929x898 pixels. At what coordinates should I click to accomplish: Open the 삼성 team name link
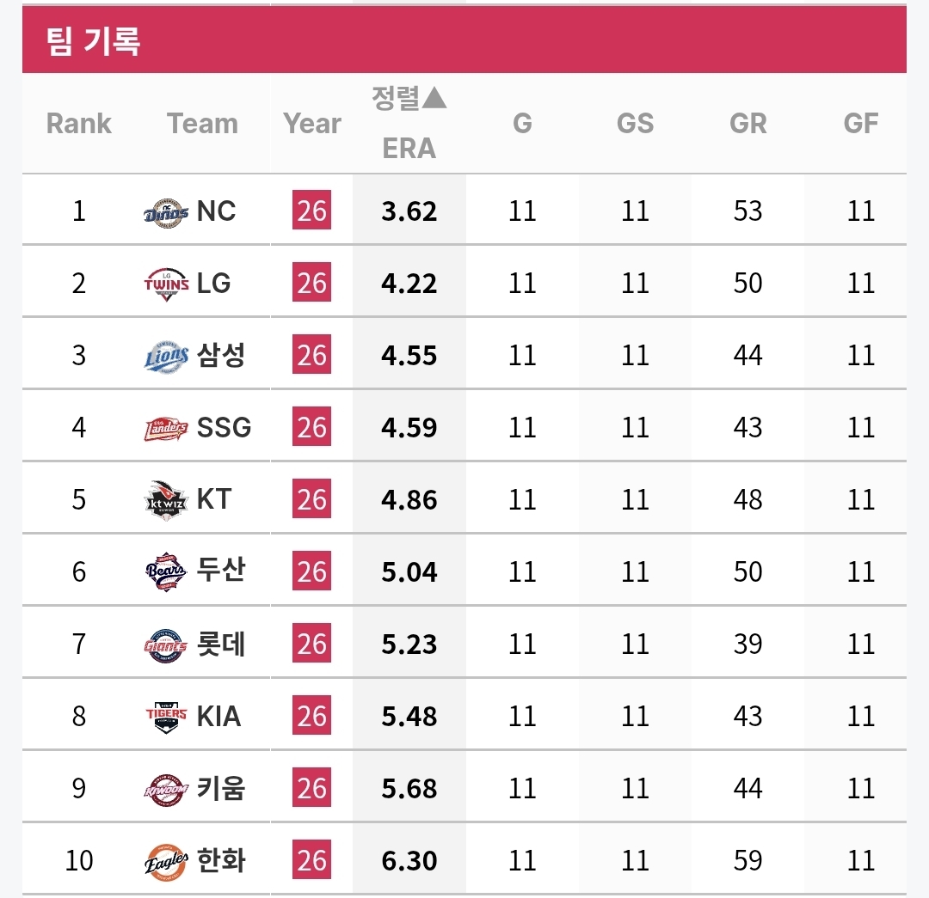[x=221, y=355]
